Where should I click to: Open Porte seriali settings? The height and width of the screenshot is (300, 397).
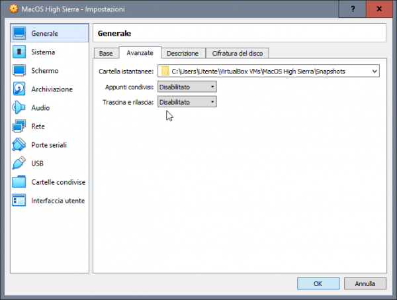[x=49, y=145]
